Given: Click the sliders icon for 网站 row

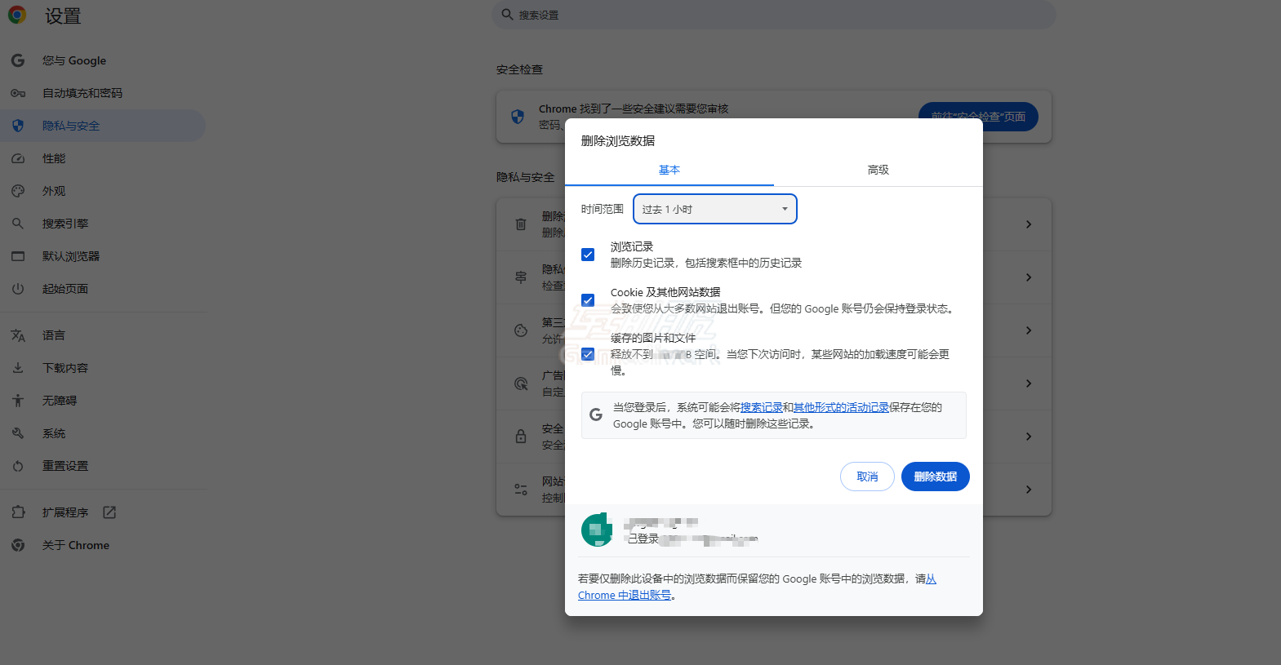Looking at the screenshot, I should tap(521, 490).
